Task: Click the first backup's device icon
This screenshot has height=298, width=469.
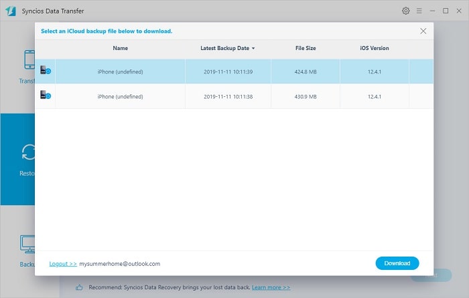Action: pyautogui.click(x=45, y=71)
